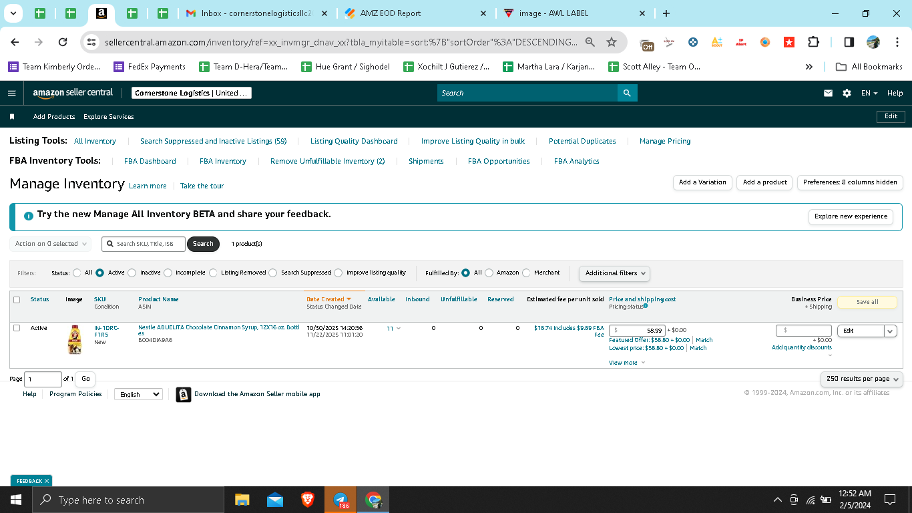Open File Explorer from the taskbar
Image resolution: width=912 pixels, height=513 pixels.
pyautogui.click(x=242, y=500)
